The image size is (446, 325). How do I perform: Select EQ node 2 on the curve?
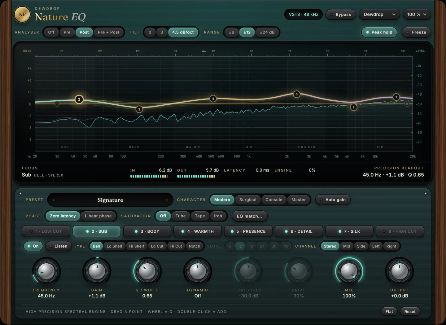click(79, 99)
